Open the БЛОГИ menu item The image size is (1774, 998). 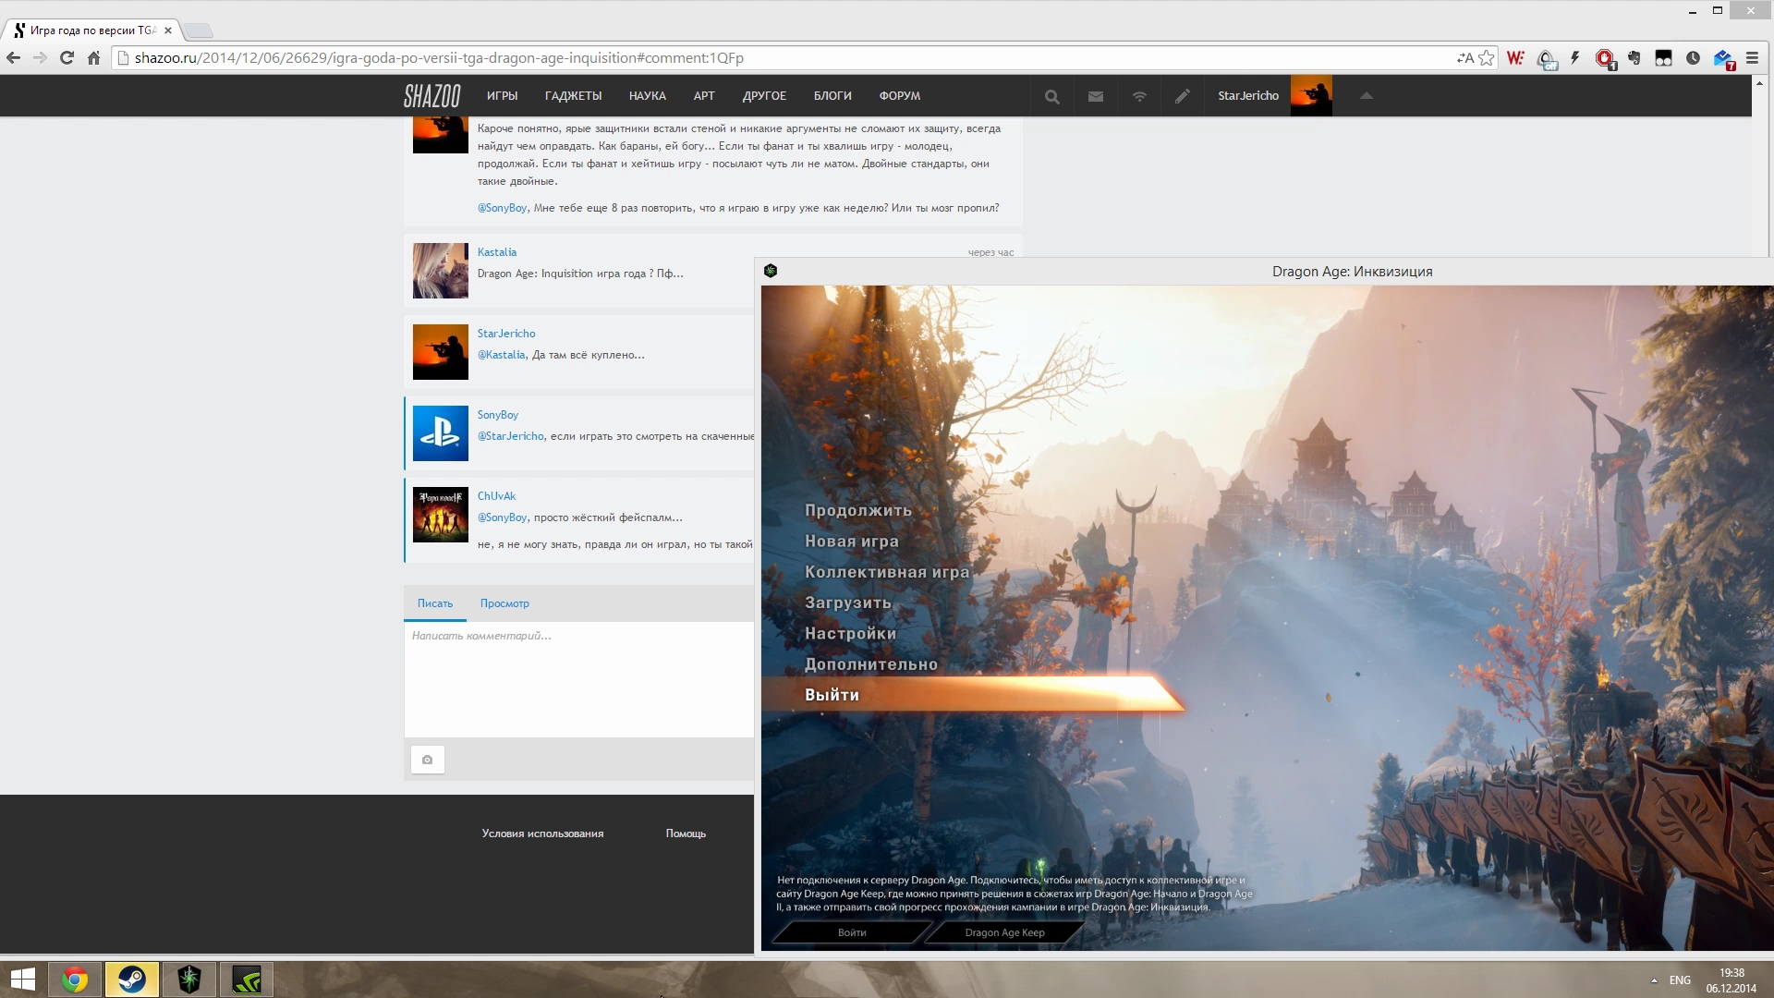(832, 96)
